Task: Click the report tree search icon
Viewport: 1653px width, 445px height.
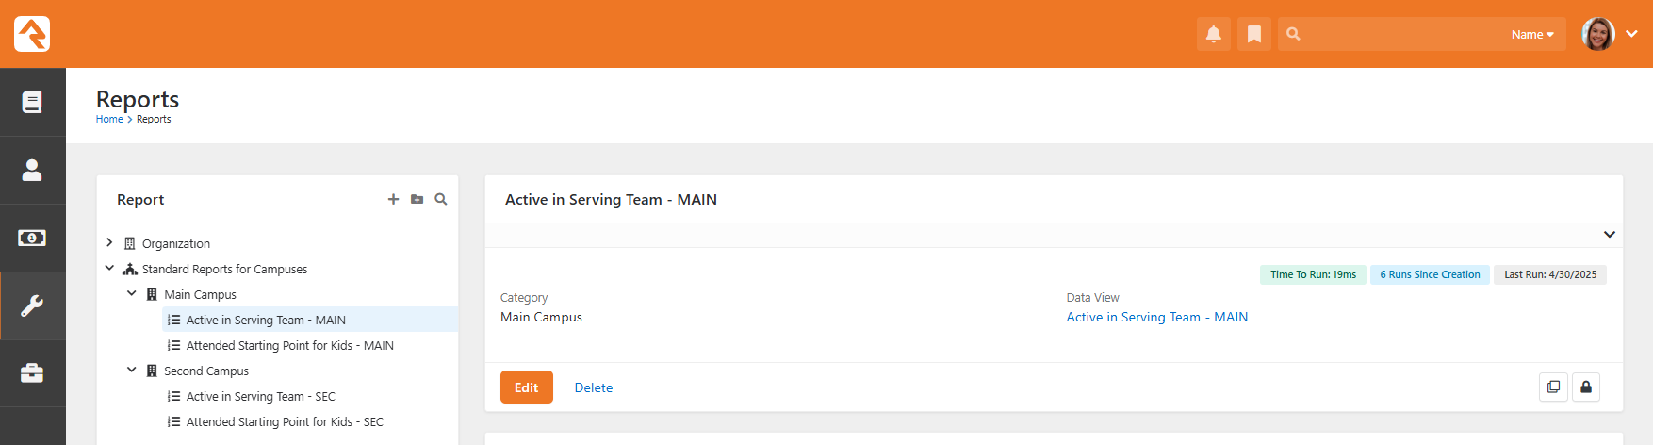Action: click(x=440, y=199)
